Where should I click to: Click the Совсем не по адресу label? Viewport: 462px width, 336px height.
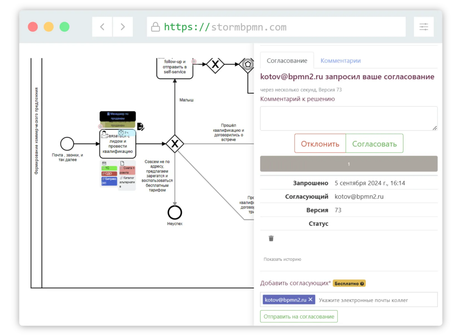[x=157, y=176]
